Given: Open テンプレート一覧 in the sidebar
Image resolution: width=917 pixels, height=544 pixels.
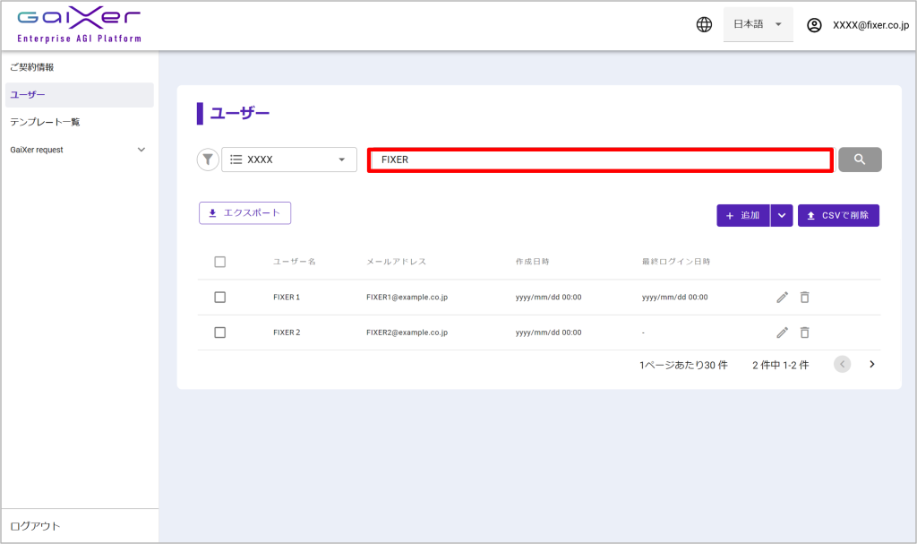Looking at the screenshot, I should pyautogui.click(x=51, y=122).
